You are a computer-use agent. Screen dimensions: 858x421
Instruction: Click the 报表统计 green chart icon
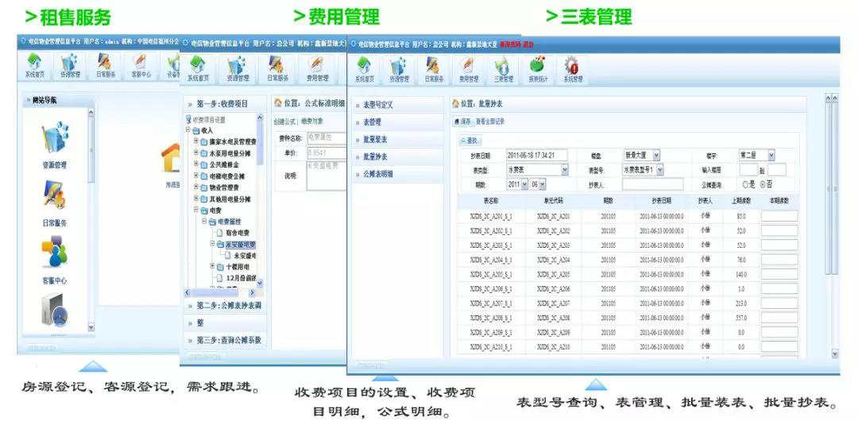tap(538, 70)
